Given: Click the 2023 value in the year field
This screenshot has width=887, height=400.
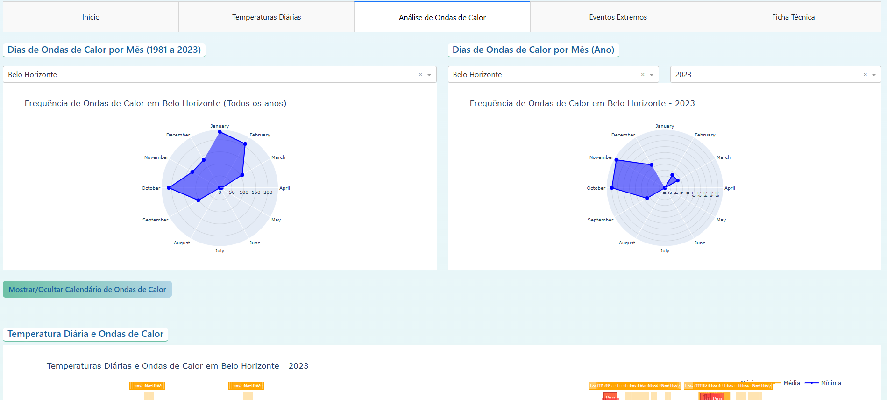Looking at the screenshot, I should tap(683, 75).
